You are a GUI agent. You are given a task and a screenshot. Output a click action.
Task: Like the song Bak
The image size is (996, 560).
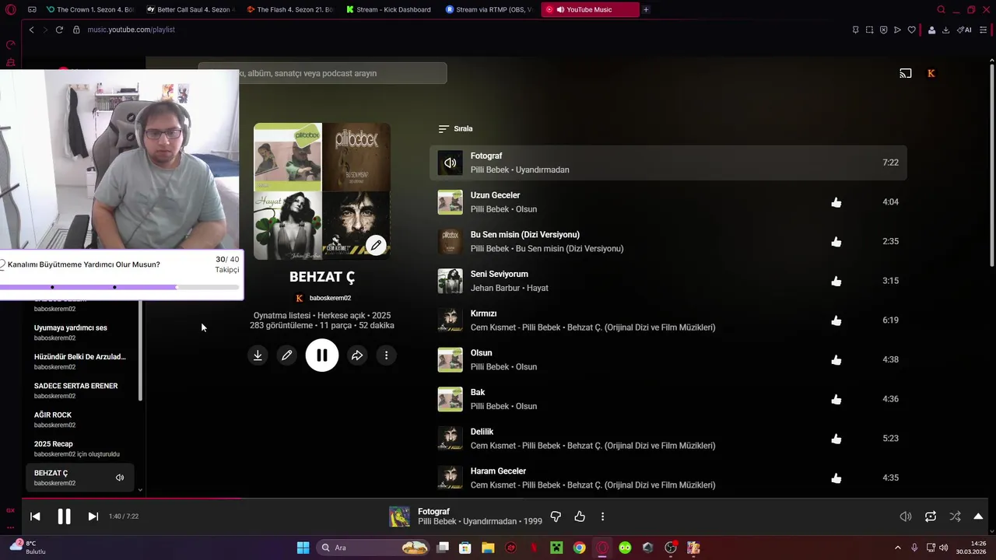[x=836, y=399]
